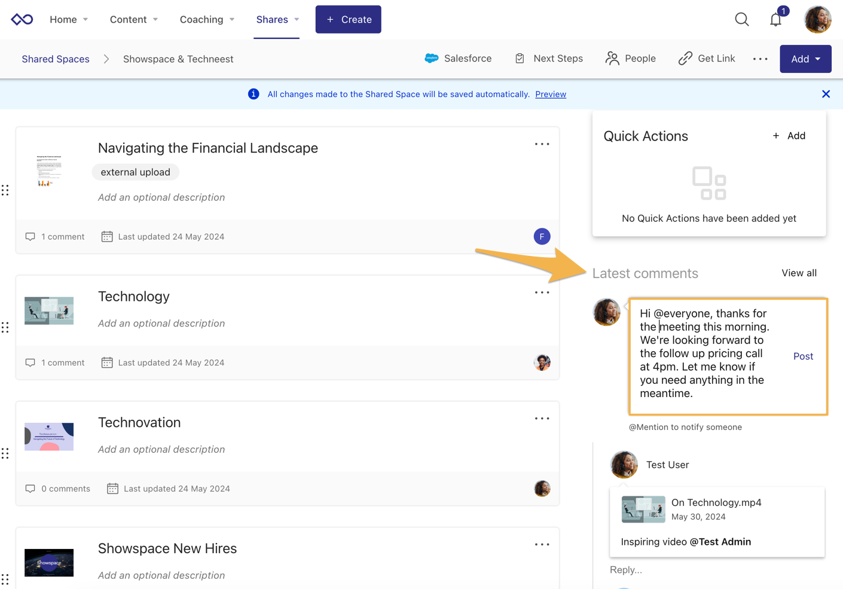Click the home infinity logo
Image resolution: width=843 pixels, height=589 pixels.
point(22,19)
